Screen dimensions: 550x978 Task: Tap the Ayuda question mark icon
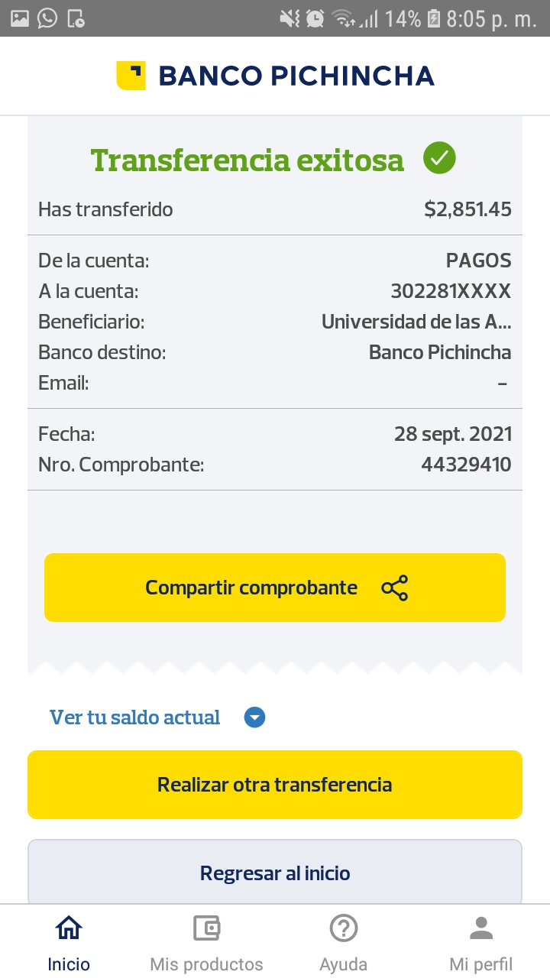(x=344, y=928)
